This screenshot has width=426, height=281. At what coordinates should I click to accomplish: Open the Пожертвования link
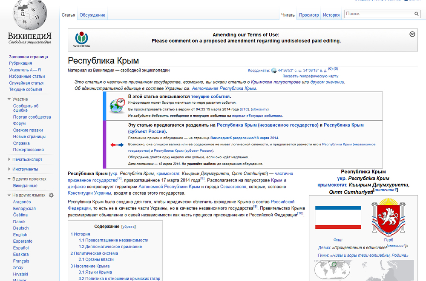[29, 150]
